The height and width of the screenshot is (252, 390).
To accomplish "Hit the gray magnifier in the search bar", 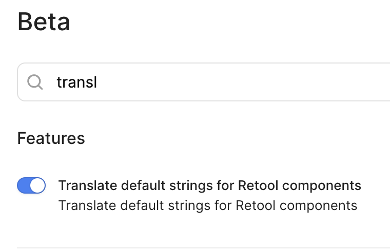I will point(35,82).
